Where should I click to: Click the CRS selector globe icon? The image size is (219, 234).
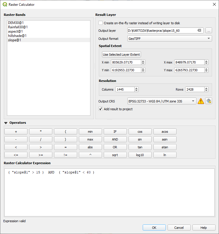click(x=209, y=101)
